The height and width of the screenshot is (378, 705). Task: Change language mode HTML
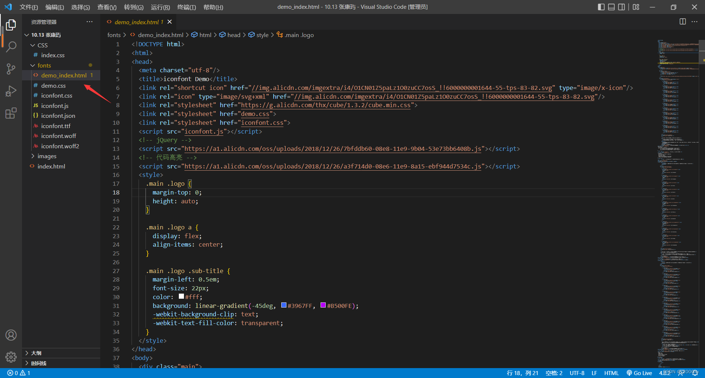click(x=611, y=373)
